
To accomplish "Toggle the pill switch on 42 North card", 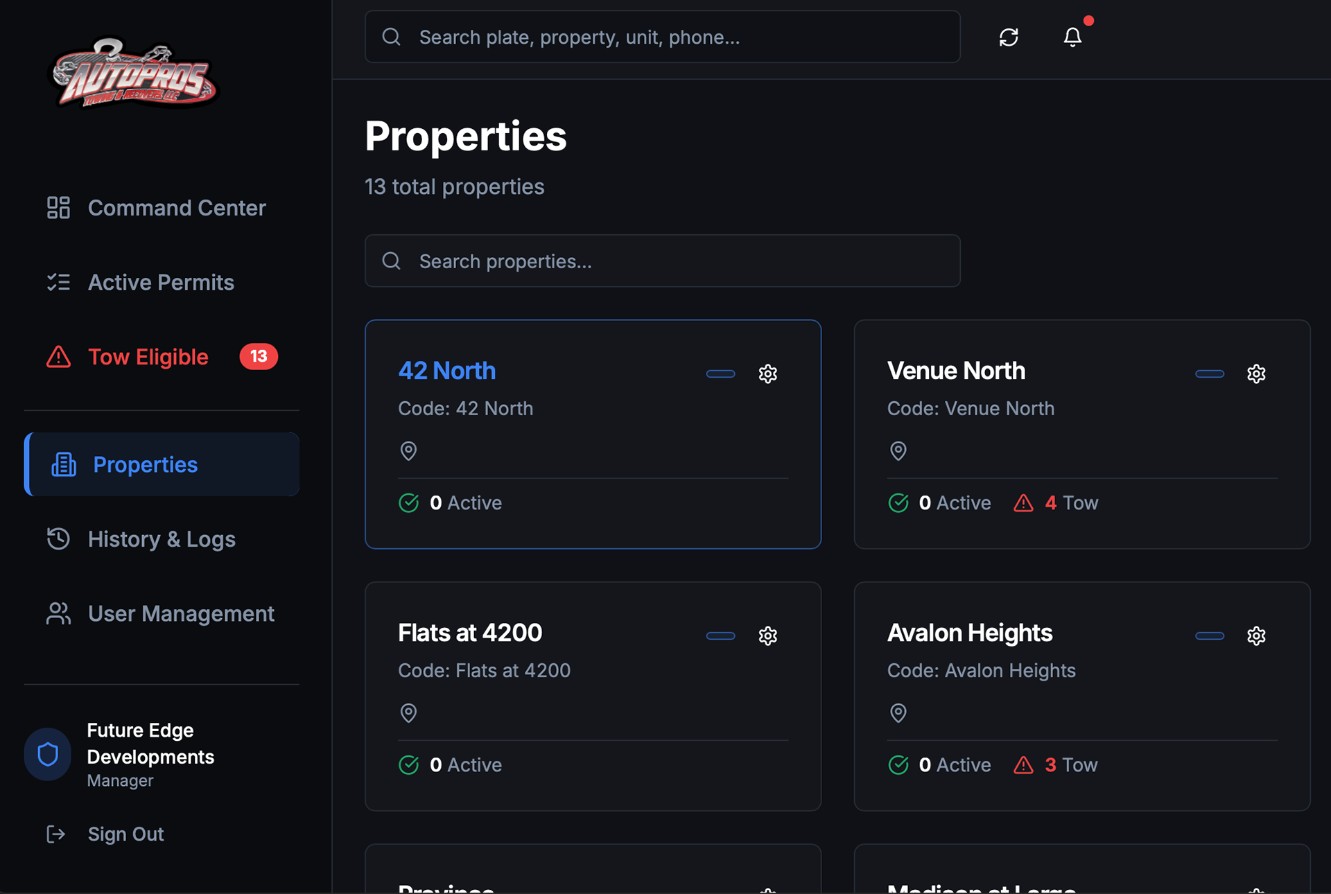I will click(x=720, y=374).
